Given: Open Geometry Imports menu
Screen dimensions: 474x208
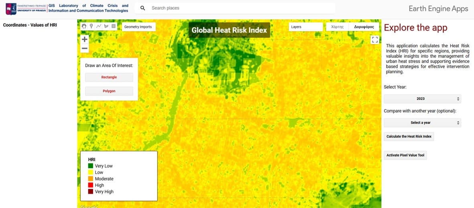Looking at the screenshot, I should (138, 27).
